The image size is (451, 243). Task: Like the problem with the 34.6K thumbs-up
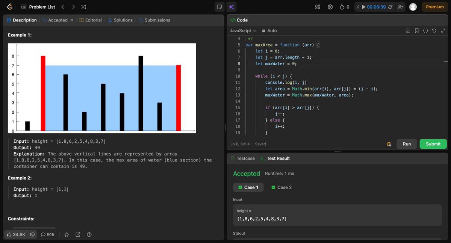(x=16, y=234)
